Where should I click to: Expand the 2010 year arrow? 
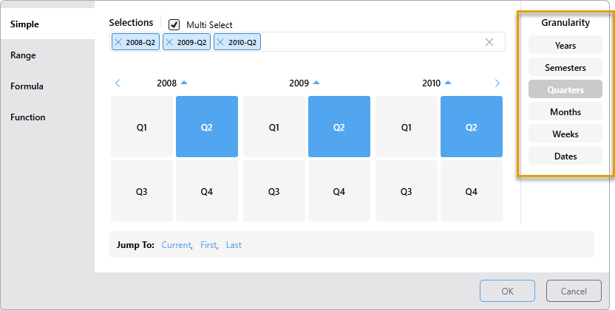[448, 83]
